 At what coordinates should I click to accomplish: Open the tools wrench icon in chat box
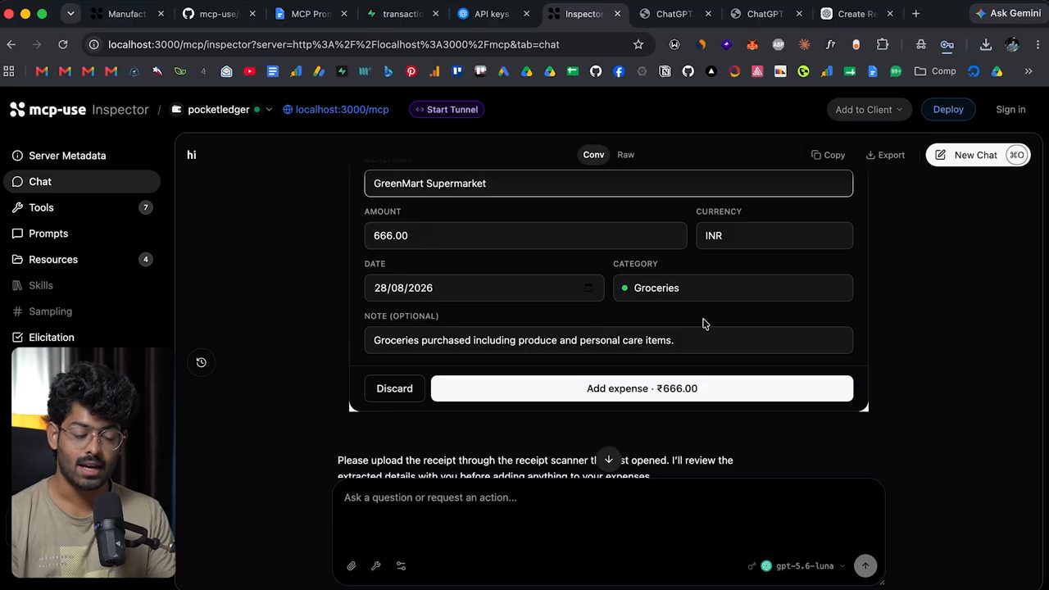coord(376,565)
